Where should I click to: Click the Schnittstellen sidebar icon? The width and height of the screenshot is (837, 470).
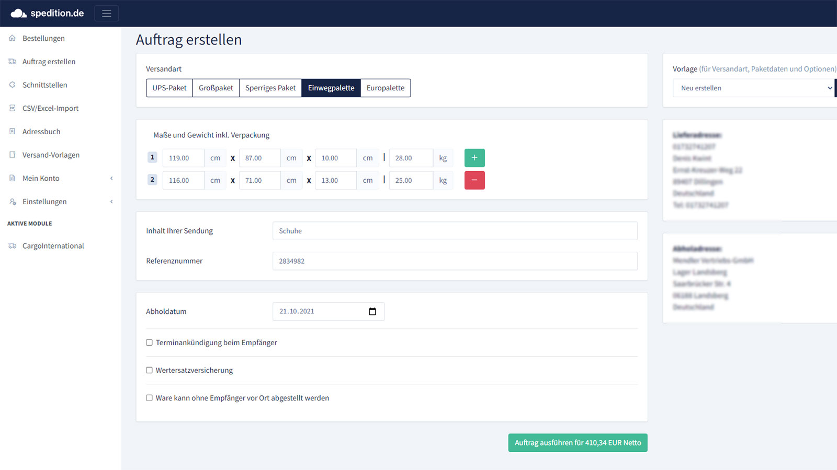point(13,85)
